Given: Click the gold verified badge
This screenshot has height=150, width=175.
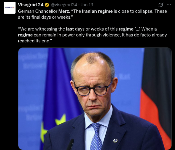Looking at the screenshot, I should click(47, 5).
